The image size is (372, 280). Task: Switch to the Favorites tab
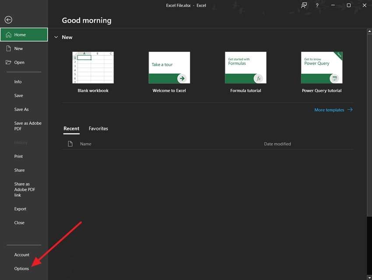98,129
